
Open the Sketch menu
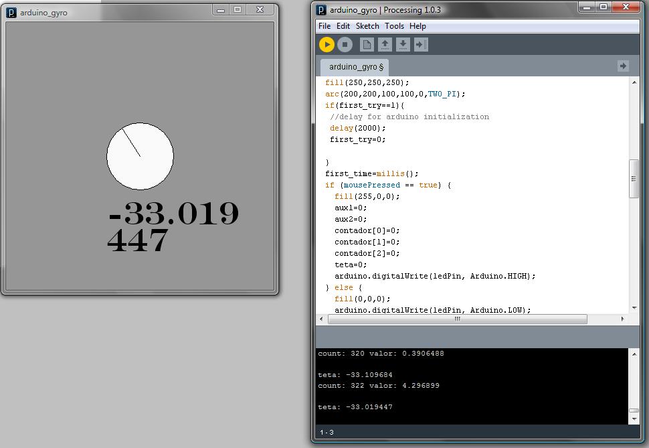[367, 26]
